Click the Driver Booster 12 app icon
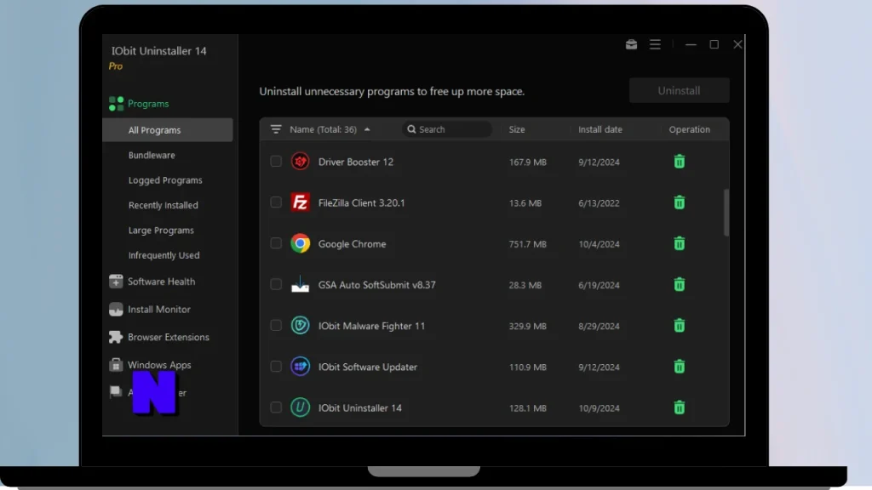872x490 pixels. click(x=301, y=162)
